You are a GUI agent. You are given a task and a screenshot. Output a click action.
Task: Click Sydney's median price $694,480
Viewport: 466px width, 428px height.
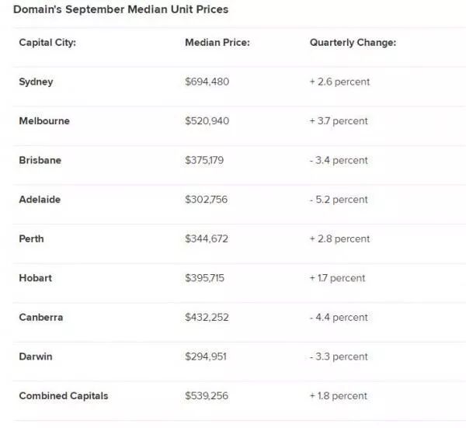(x=207, y=82)
